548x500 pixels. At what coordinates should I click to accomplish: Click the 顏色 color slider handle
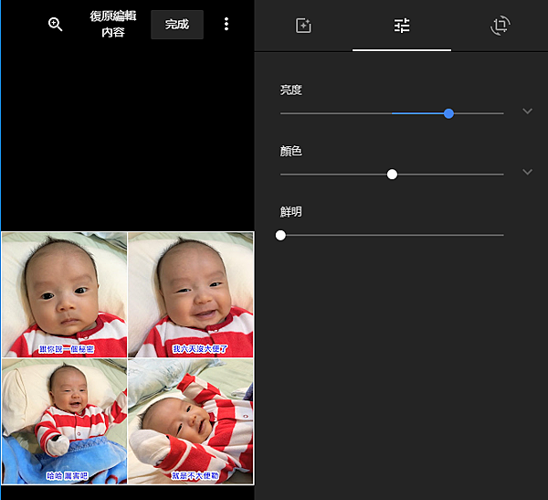(392, 175)
